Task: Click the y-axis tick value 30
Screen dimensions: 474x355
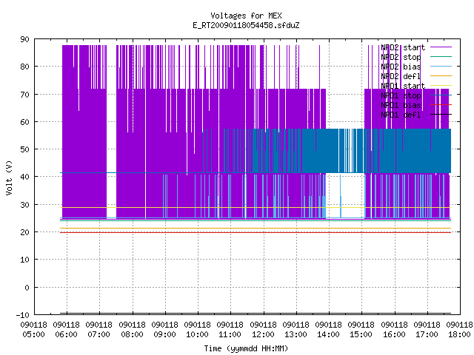Action: (x=24, y=205)
